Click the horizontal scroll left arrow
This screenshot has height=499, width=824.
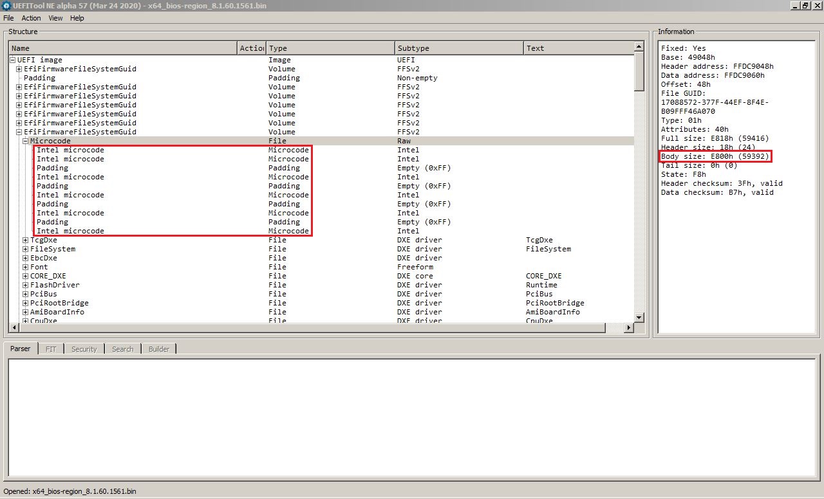pyautogui.click(x=14, y=328)
